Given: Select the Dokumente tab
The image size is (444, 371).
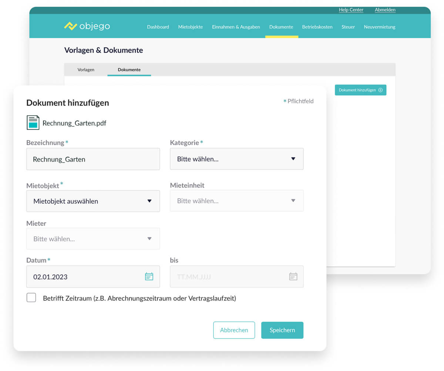Looking at the screenshot, I should point(129,70).
